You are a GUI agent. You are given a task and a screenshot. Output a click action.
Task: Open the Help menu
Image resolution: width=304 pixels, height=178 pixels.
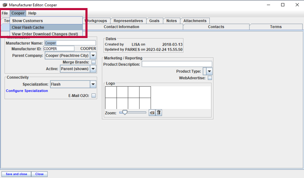tap(32, 13)
